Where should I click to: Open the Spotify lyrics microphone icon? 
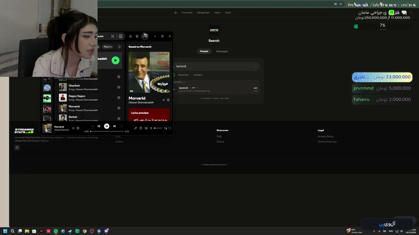click(x=136, y=128)
